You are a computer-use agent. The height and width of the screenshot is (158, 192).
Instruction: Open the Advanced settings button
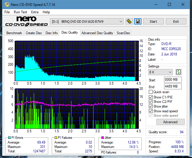pos(170,122)
